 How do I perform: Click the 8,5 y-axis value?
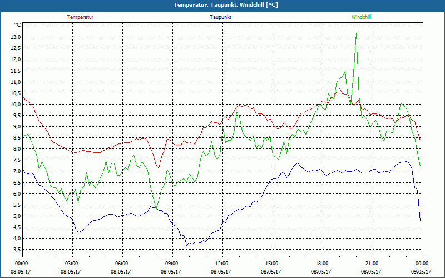[x=17, y=138]
